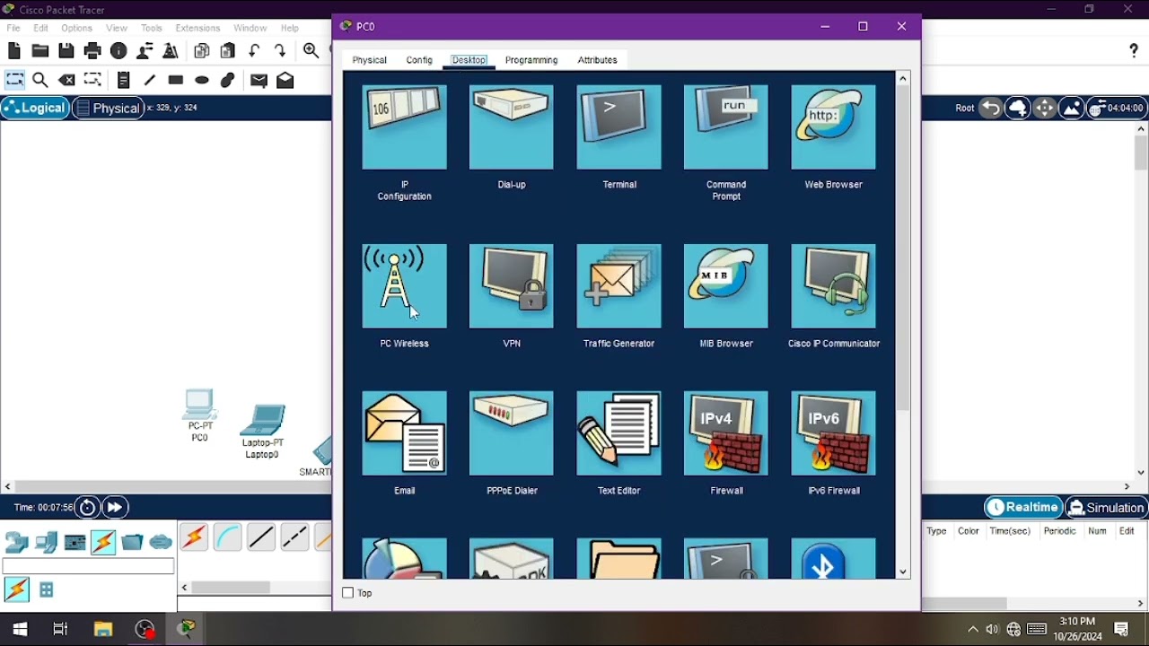Viewport: 1149px width, 646px height.
Task: Open the PC Wireless app
Action: coord(404,286)
